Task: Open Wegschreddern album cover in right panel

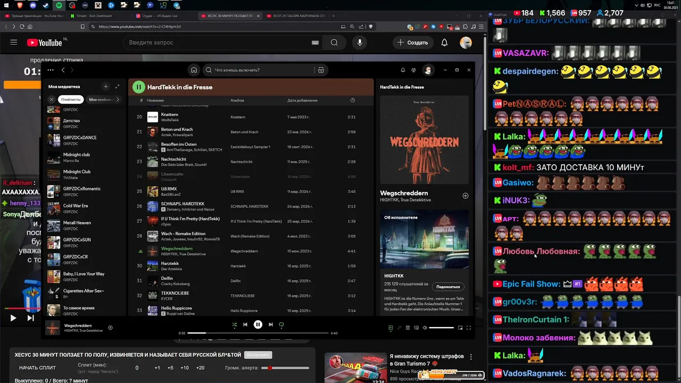Action: pos(425,140)
